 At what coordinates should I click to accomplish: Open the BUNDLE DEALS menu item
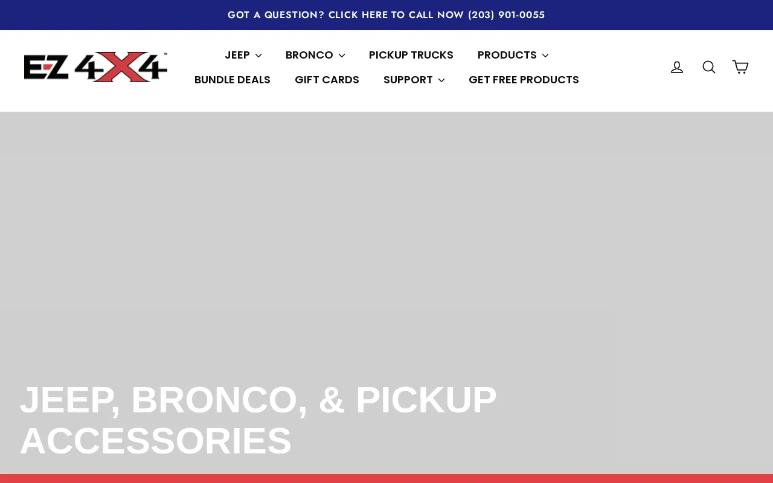[233, 80]
